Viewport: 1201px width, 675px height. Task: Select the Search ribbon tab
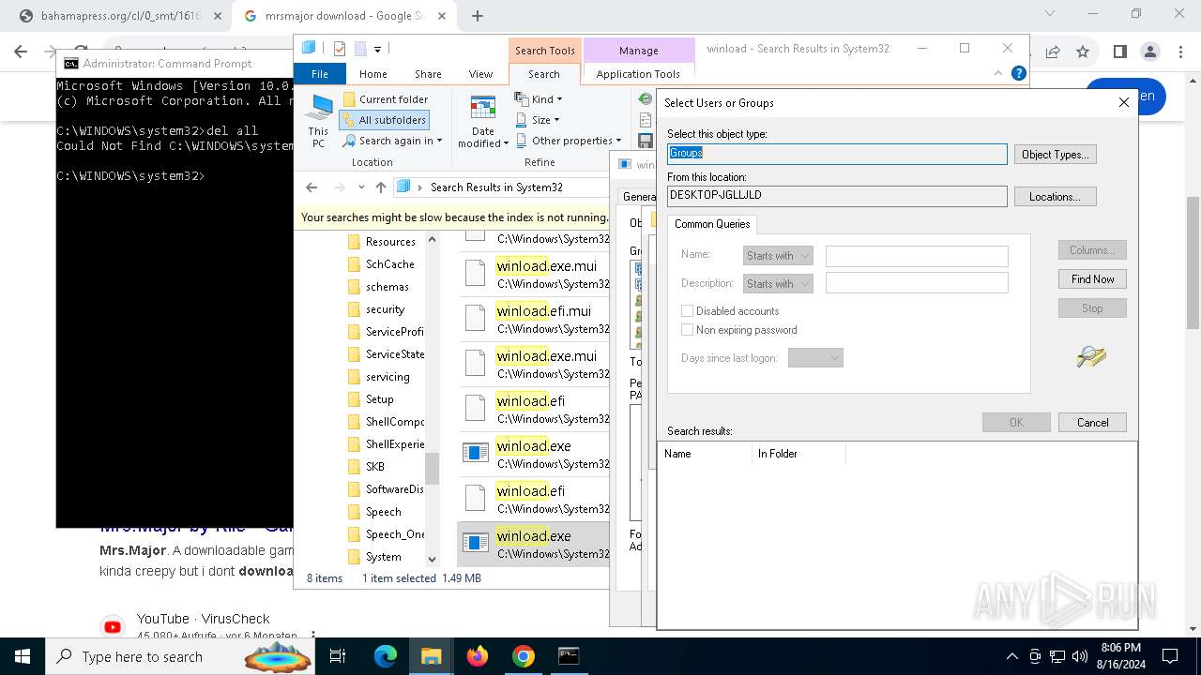coord(544,74)
